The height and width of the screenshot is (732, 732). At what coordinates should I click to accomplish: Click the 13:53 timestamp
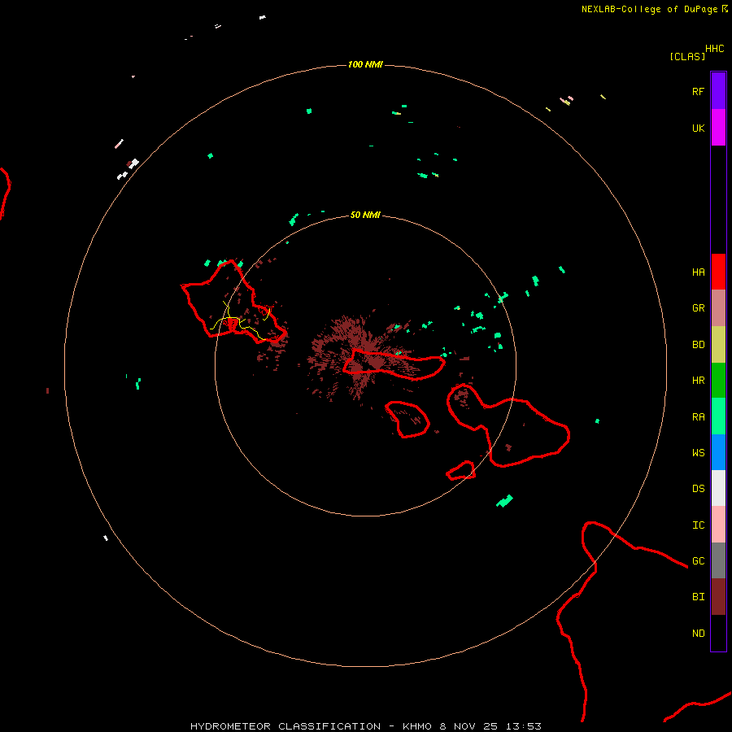pos(523,726)
